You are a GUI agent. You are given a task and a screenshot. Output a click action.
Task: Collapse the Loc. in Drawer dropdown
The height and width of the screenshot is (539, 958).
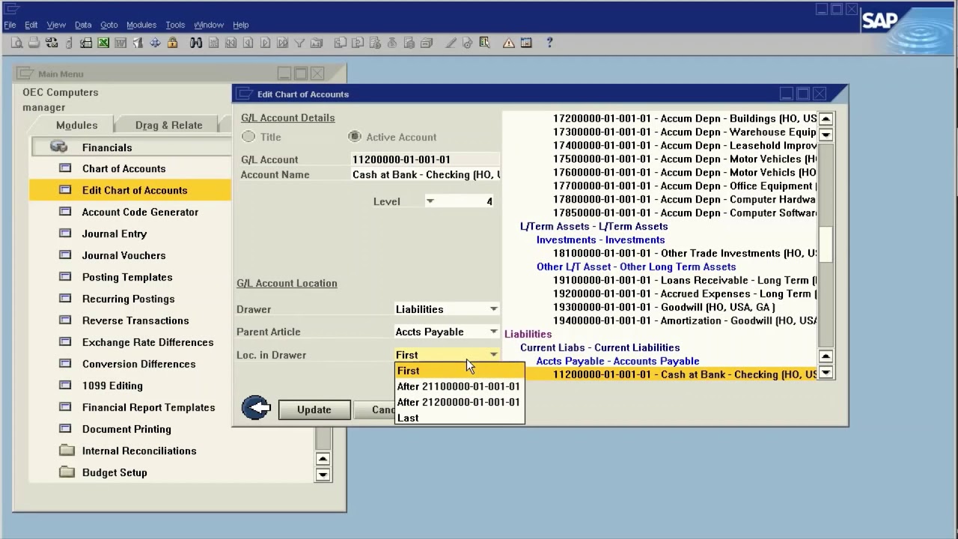(x=493, y=355)
